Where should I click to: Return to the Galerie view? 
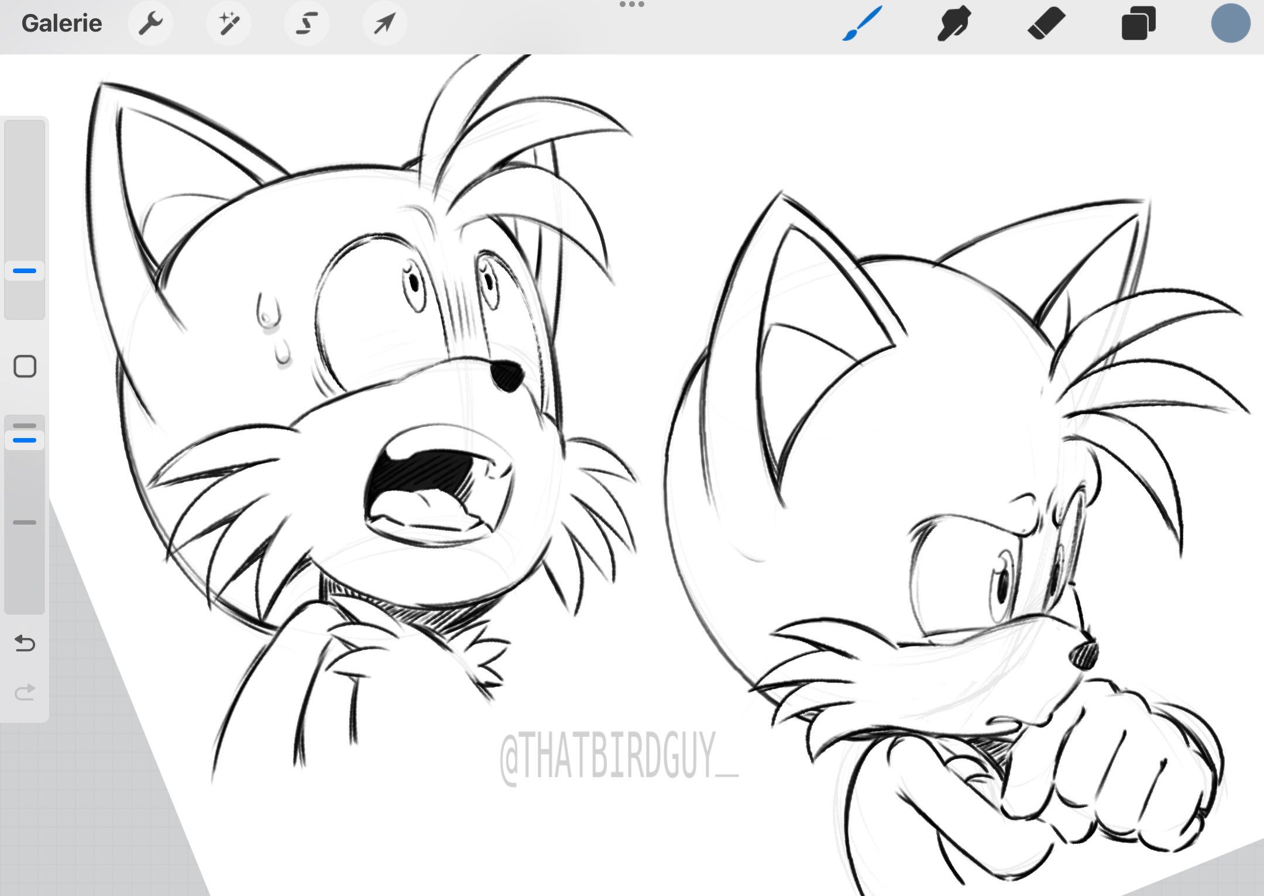click(x=61, y=23)
